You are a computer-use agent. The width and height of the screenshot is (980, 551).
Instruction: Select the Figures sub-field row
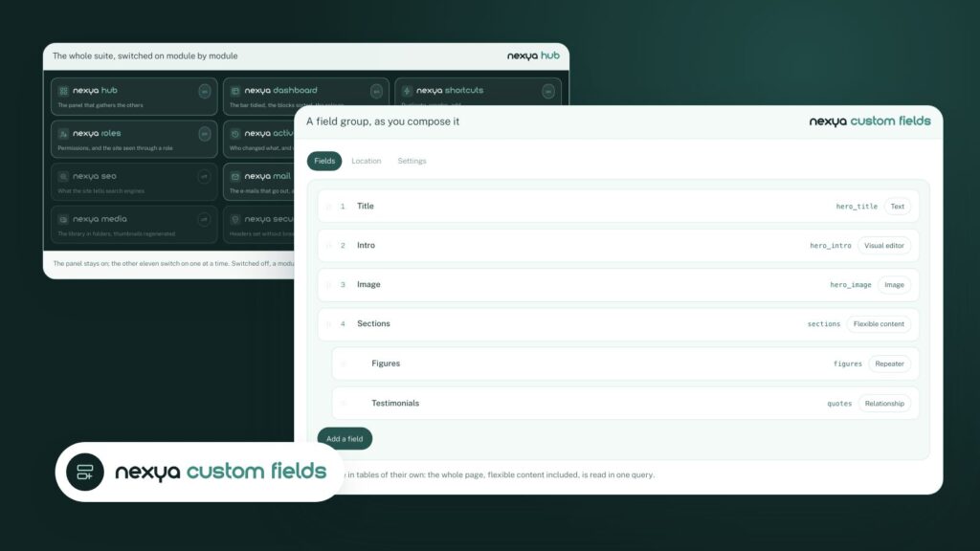[626, 364]
